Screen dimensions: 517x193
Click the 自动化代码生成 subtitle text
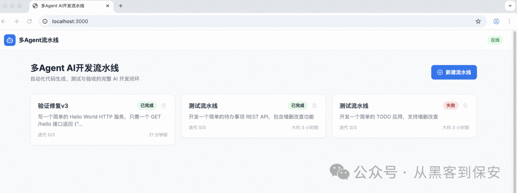(x=85, y=79)
